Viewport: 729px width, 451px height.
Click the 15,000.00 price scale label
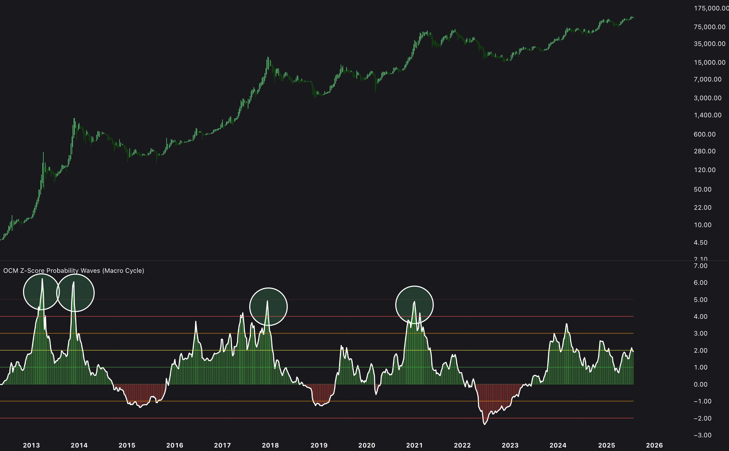[x=709, y=63]
